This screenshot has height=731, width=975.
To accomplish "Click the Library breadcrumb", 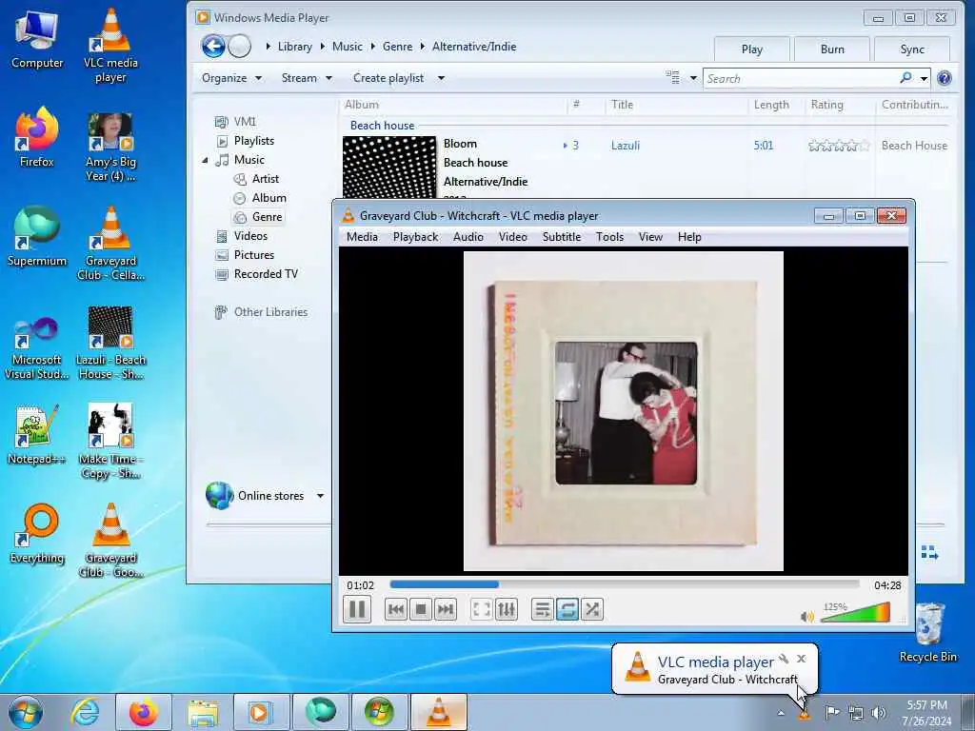I will coord(295,47).
